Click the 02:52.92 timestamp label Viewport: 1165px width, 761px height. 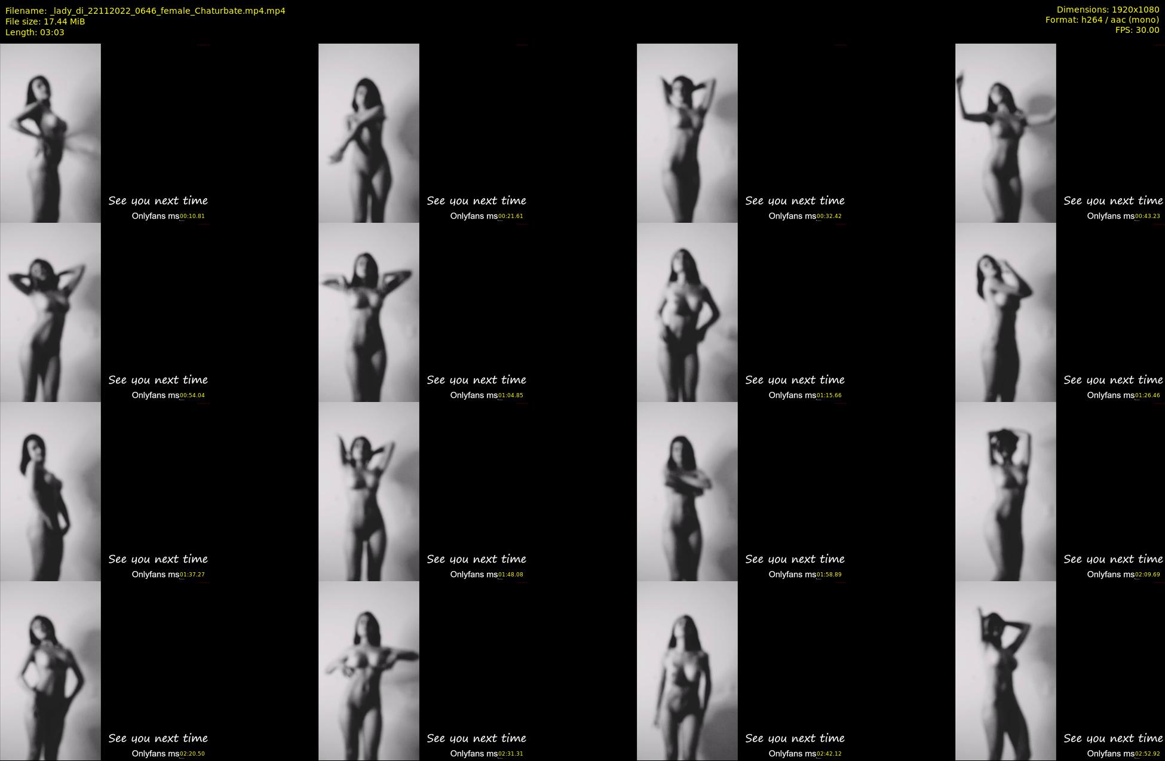1148,754
